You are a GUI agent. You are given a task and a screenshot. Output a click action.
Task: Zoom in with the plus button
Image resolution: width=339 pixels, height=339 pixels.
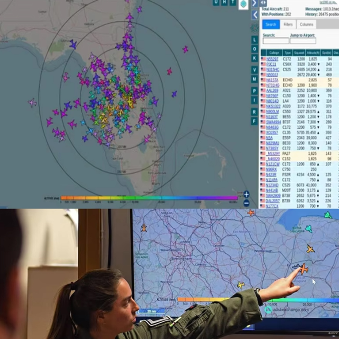click(x=246, y=194)
